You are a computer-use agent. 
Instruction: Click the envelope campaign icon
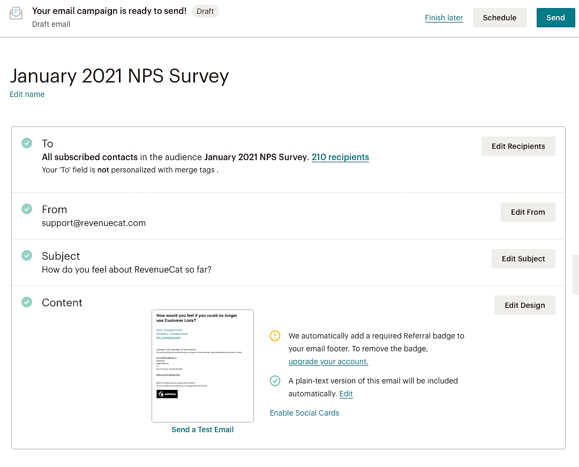[16, 13]
